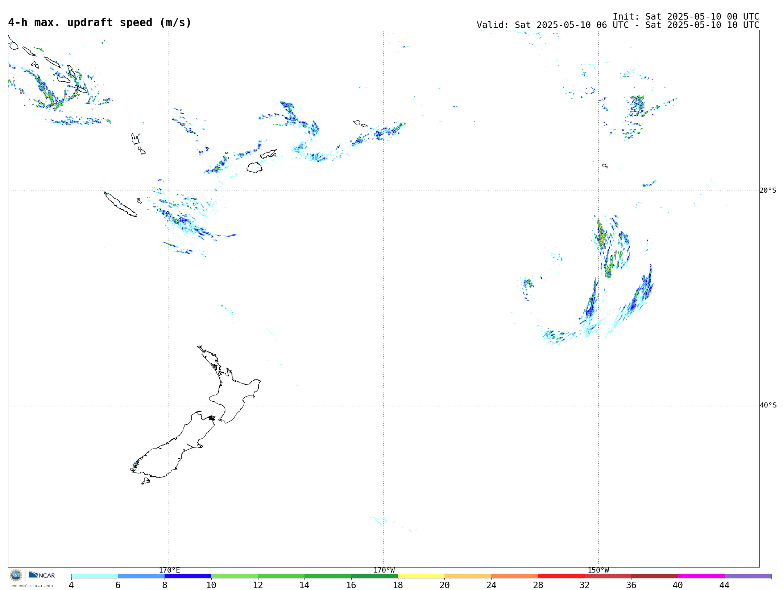Click the colorbar tick label 10
783x590 pixels.
(211, 585)
